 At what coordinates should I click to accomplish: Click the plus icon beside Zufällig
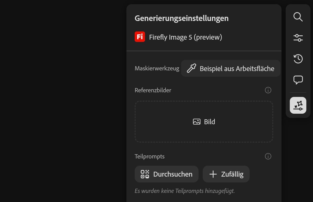point(213,174)
